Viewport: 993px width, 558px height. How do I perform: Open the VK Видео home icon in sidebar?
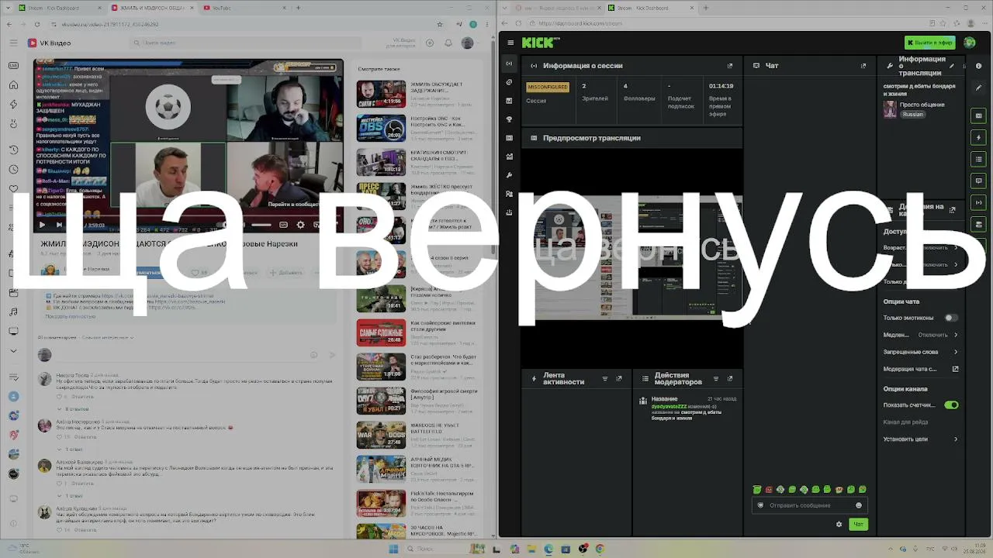click(x=13, y=85)
